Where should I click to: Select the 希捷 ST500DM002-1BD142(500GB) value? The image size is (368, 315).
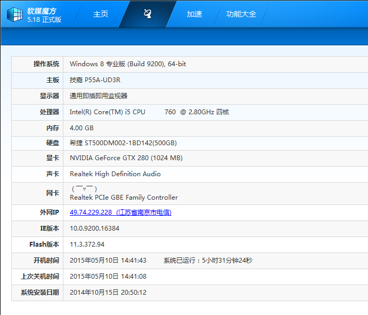coord(123,143)
